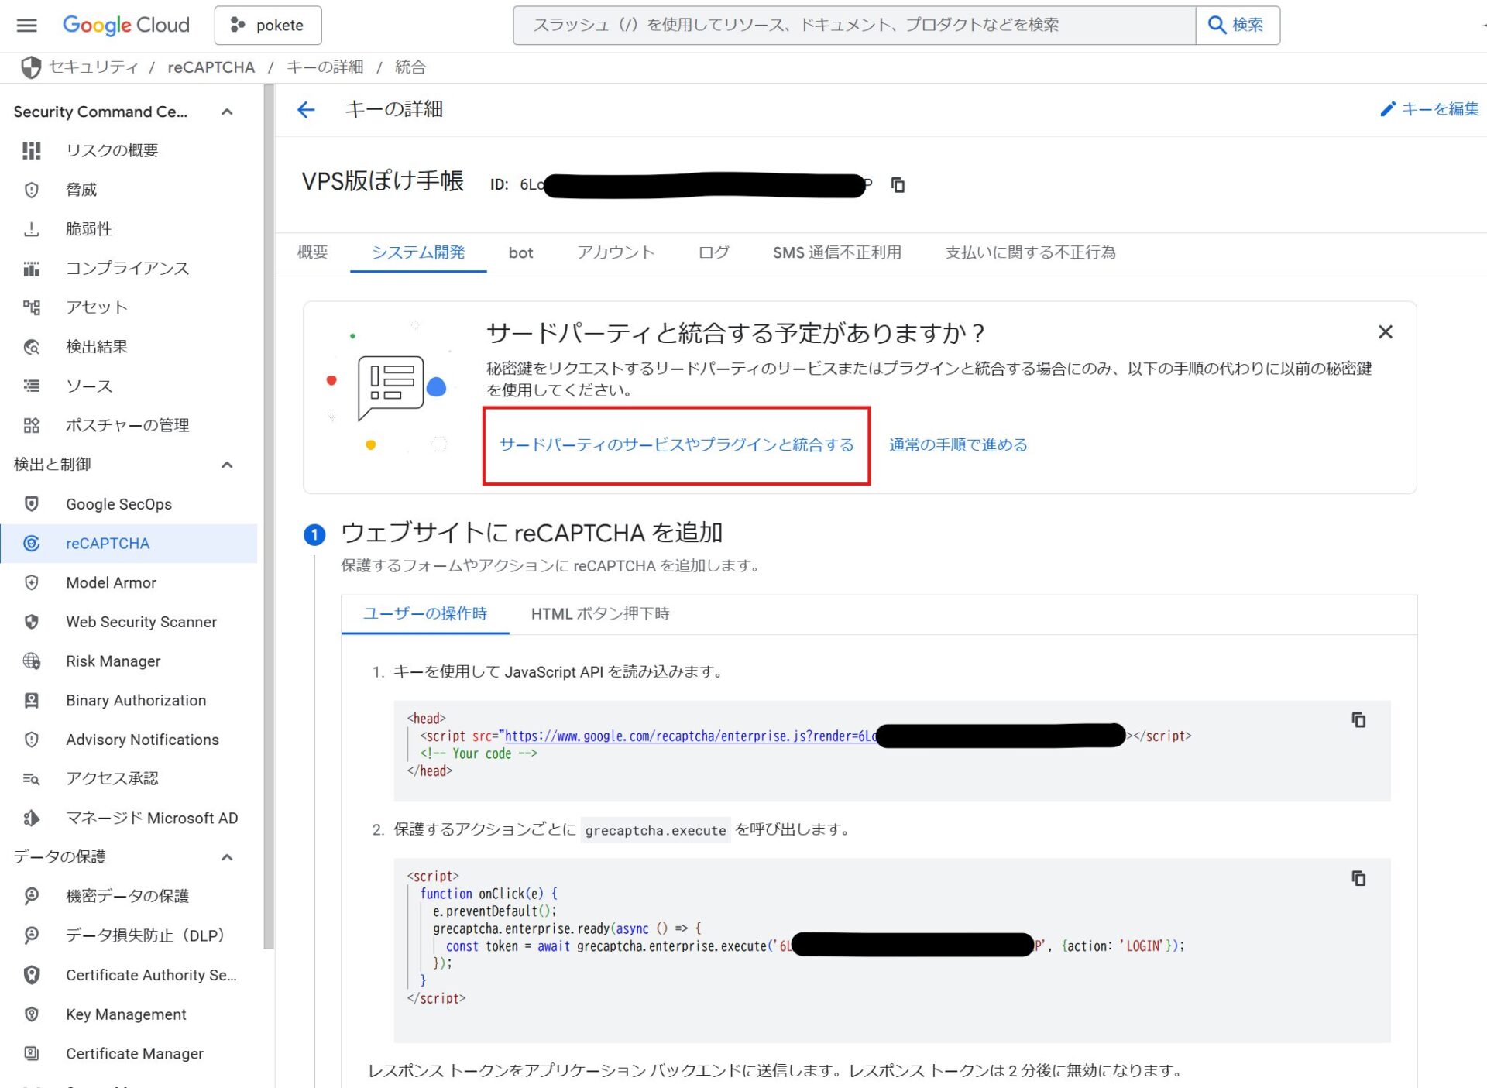The width and height of the screenshot is (1487, 1088).
Task: Dismiss the third-party integration banner
Action: [x=1385, y=332]
